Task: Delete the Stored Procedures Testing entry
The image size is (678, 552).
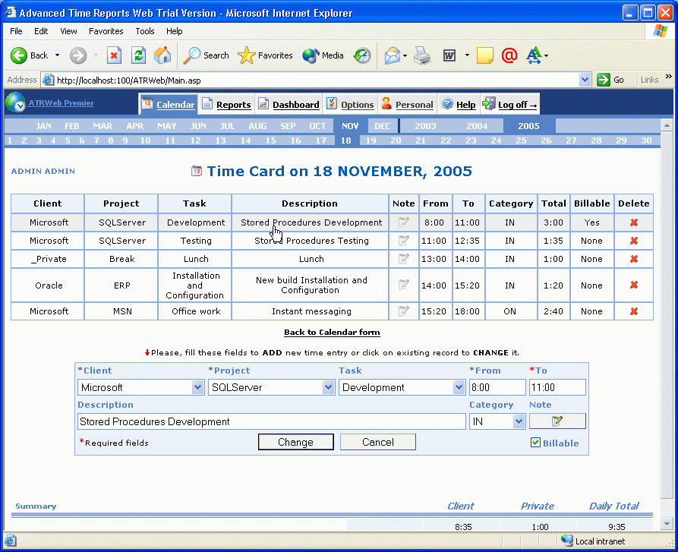Action: (634, 241)
